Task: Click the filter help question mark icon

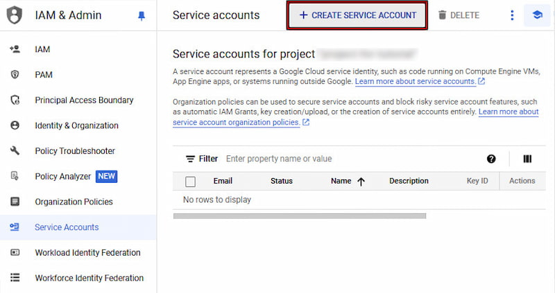Action: pos(491,159)
